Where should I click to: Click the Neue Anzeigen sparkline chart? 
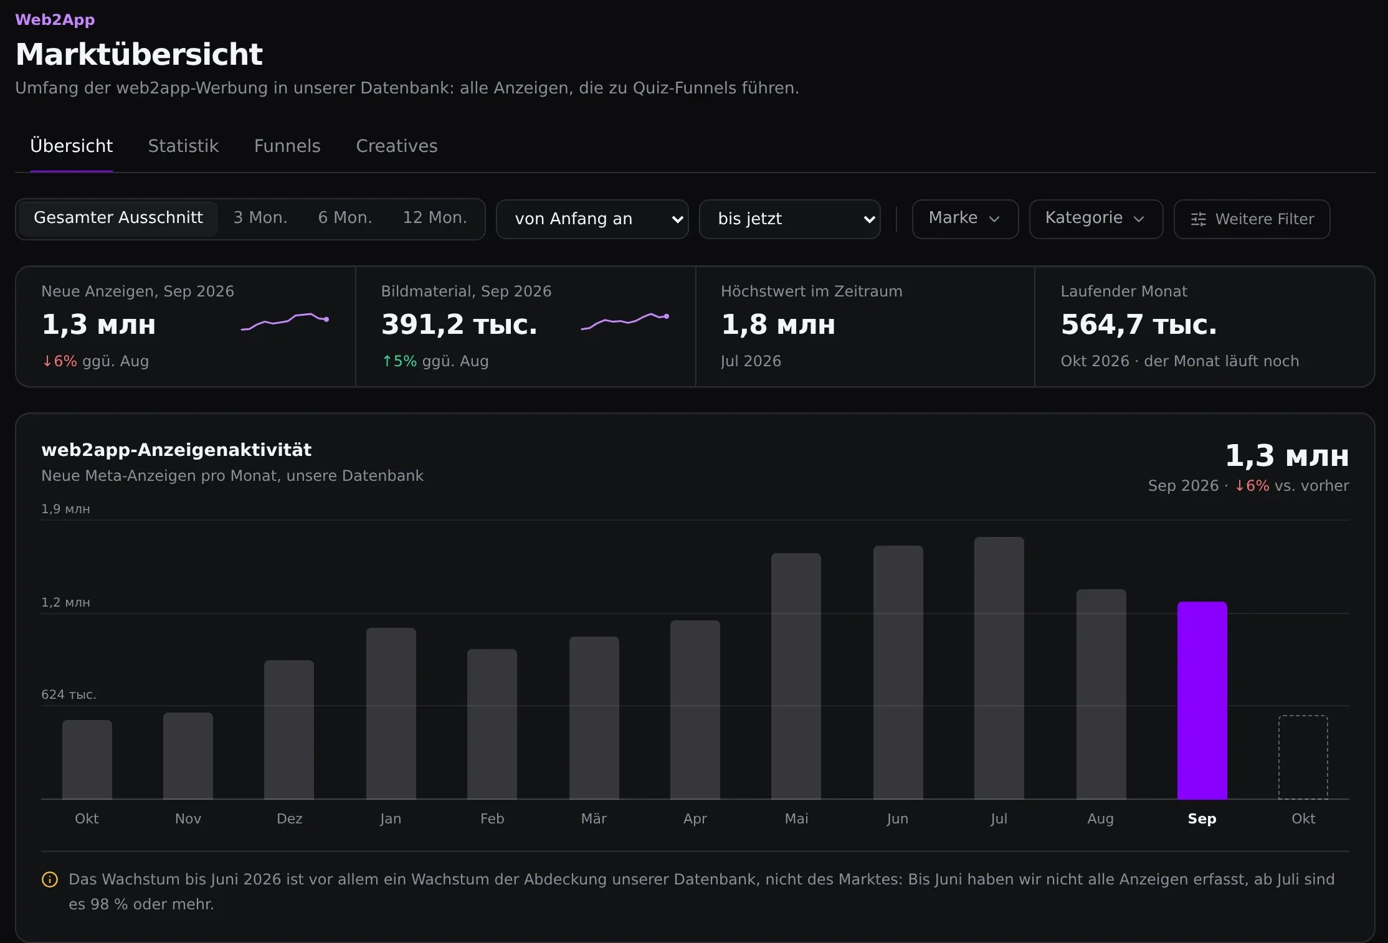coord(285,321)
